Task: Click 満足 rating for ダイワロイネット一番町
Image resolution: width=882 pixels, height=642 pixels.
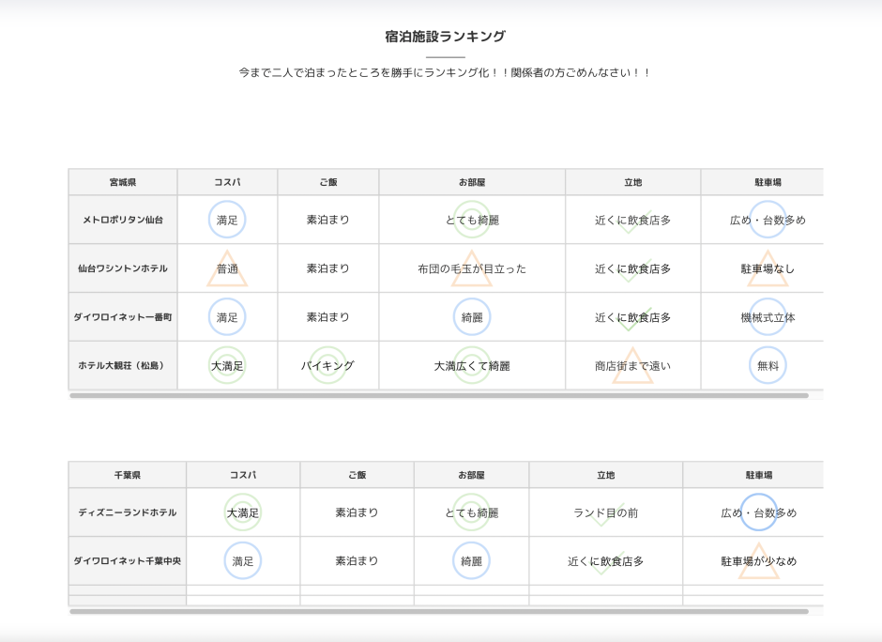Action: click(227, 317)
